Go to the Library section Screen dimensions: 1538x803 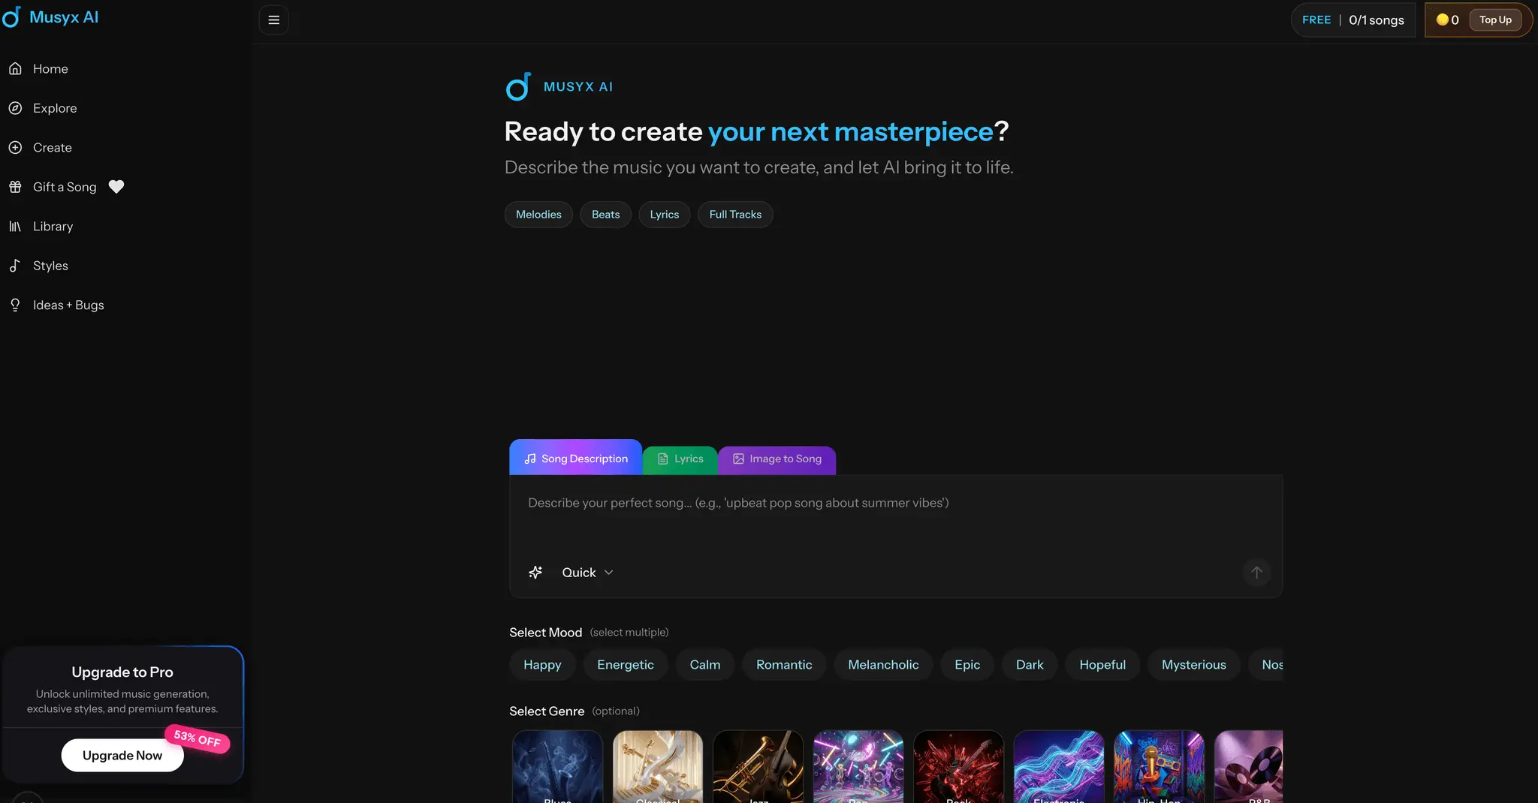53,227
